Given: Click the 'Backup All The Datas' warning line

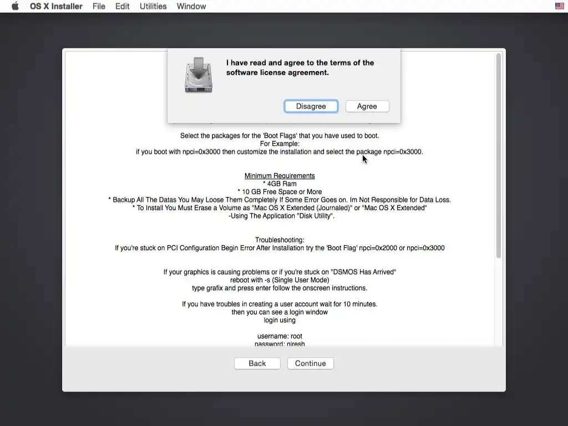Looking at the screenshot, I should (x=280, y=200).
